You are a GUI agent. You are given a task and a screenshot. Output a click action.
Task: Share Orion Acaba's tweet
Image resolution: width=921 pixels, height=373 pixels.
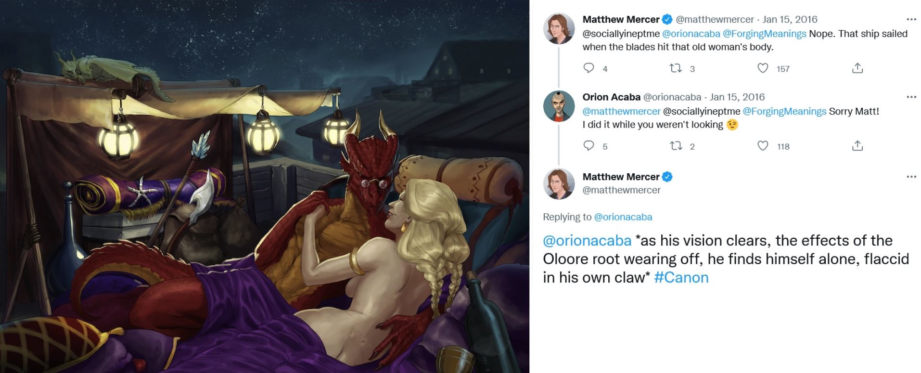[857, 146]
